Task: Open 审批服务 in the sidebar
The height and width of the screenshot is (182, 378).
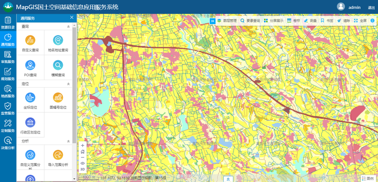Action: coord(8,57)
